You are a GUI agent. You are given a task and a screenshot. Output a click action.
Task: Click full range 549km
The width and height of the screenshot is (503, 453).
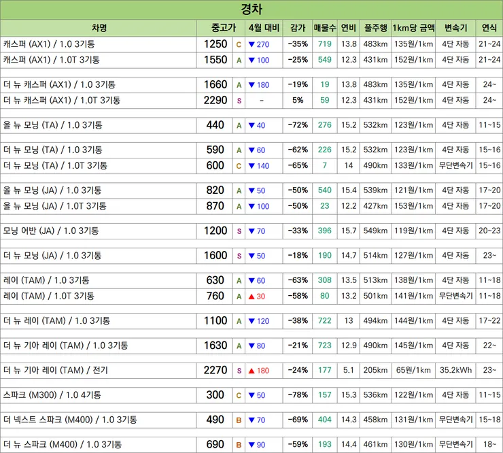(375, 231)
